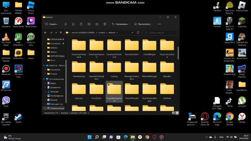Open Twitch Studio desktop shortcut
Image resolution: width=251 pixels, height=141 pixels.
31,22
